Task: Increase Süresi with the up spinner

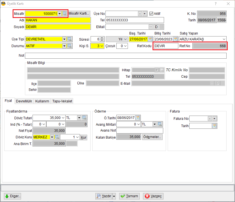Action: (102, 38)
